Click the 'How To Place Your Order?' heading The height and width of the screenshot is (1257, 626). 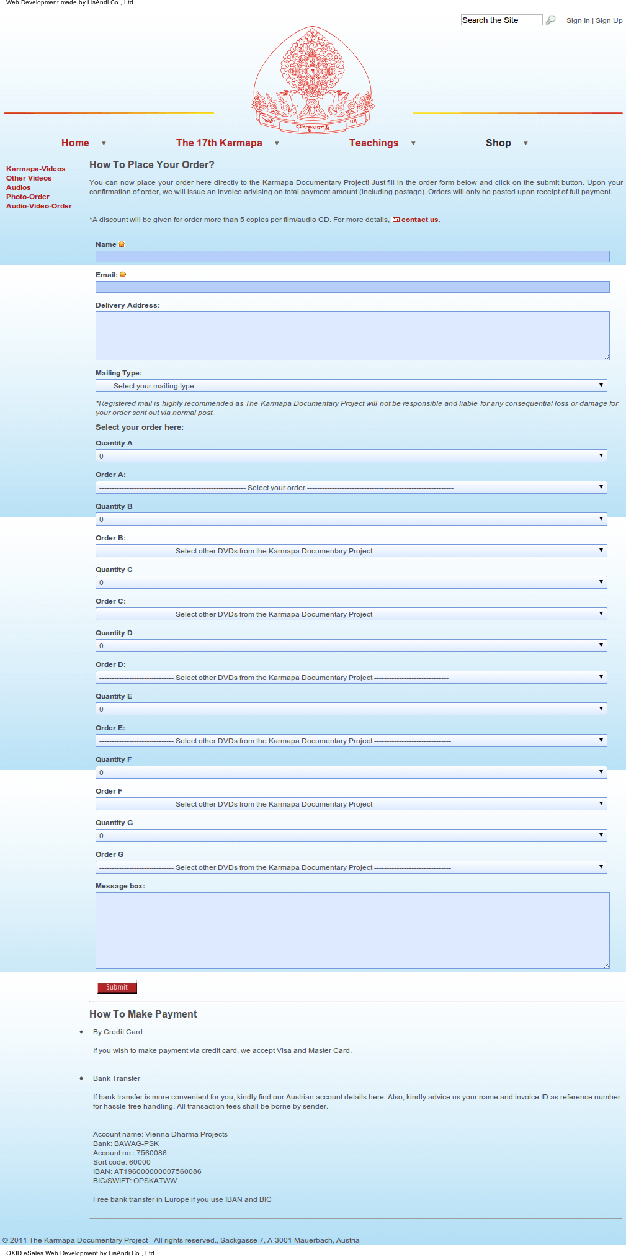click(x=152, y=164)
